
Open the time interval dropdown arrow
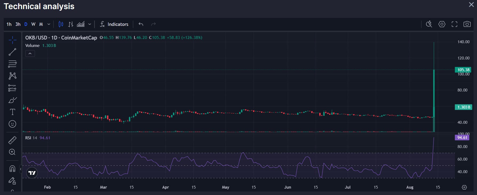pos(49,24)
